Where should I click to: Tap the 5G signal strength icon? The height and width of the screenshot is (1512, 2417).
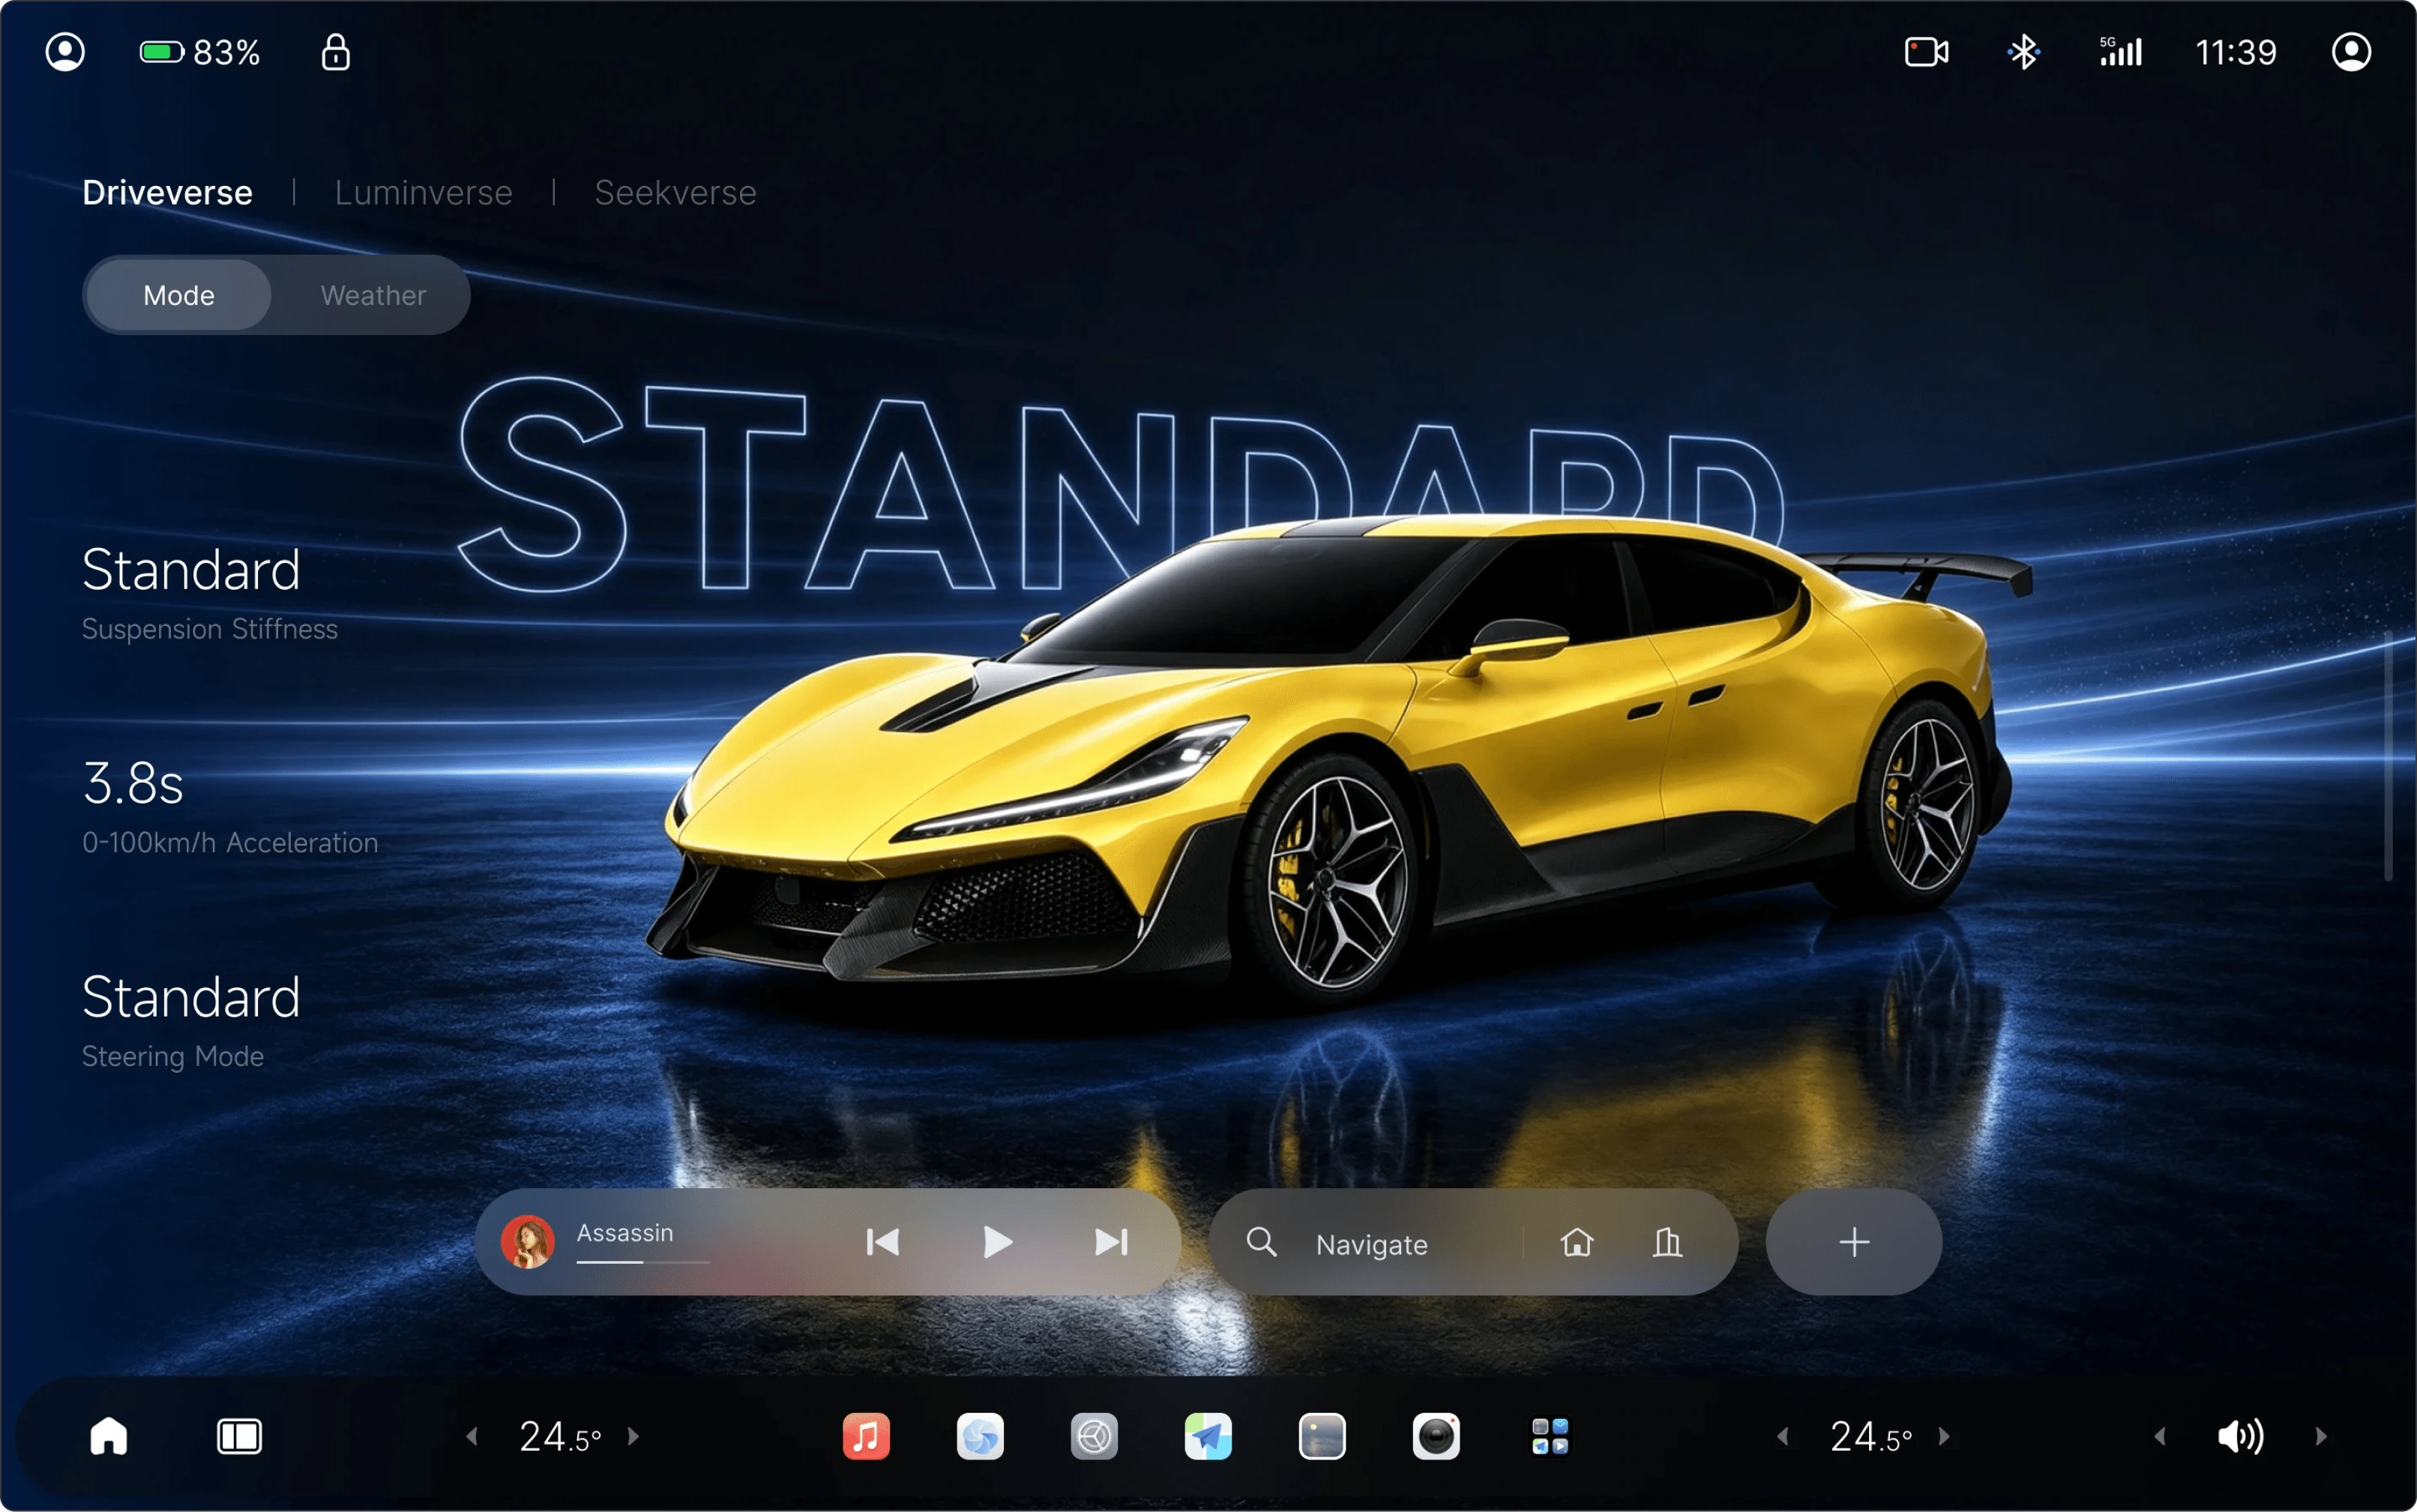pyautogui.click(x=2120, y=52)
